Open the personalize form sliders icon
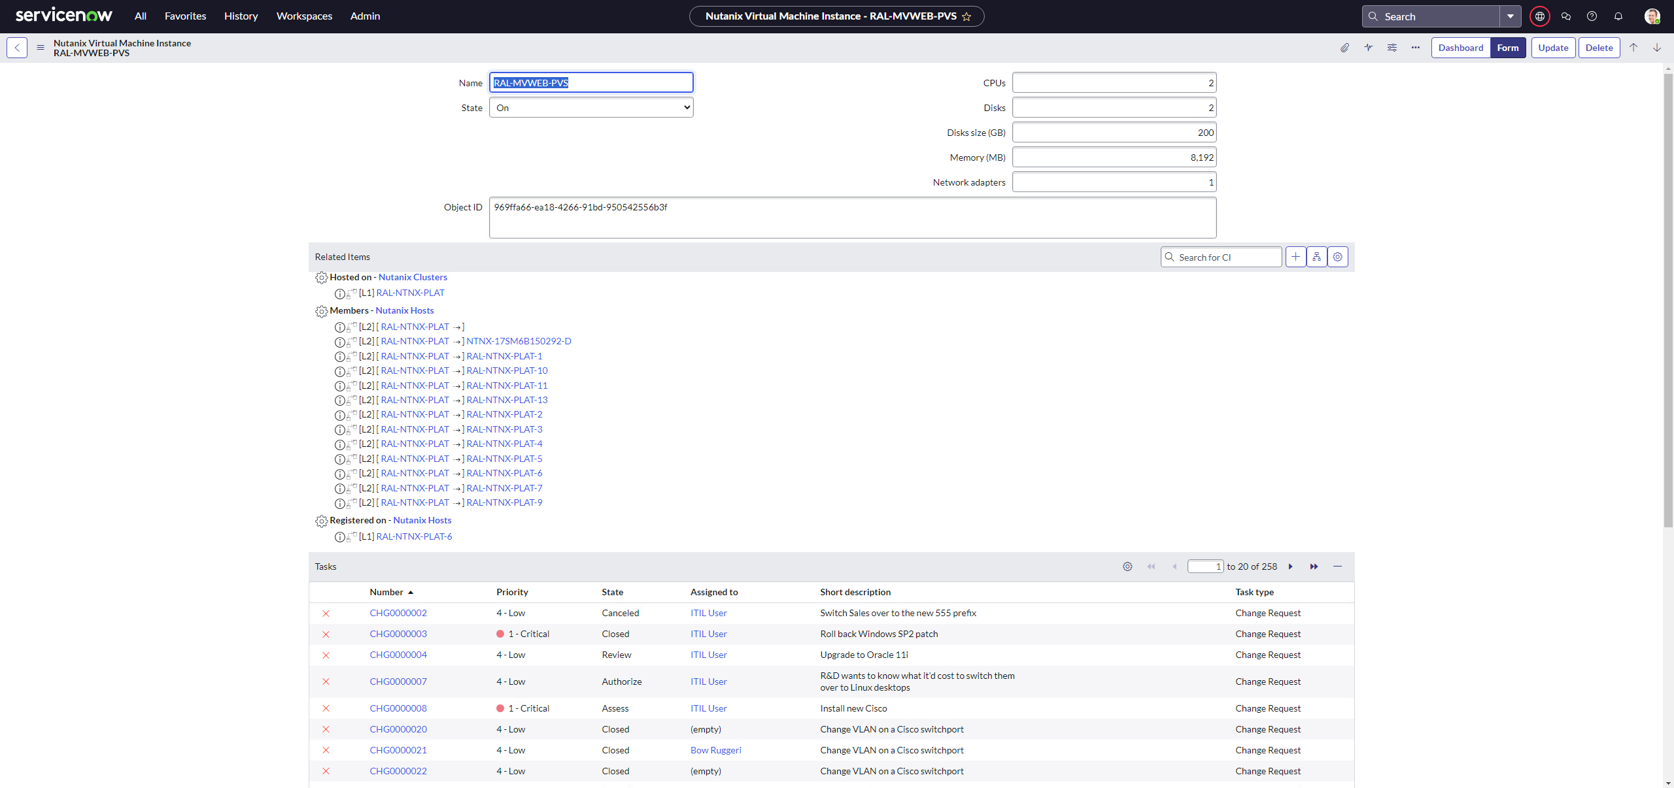Screen dimensions: 1674x788 [1392, 48]
